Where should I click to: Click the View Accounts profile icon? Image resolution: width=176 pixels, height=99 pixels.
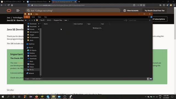[x=125, y=10]
